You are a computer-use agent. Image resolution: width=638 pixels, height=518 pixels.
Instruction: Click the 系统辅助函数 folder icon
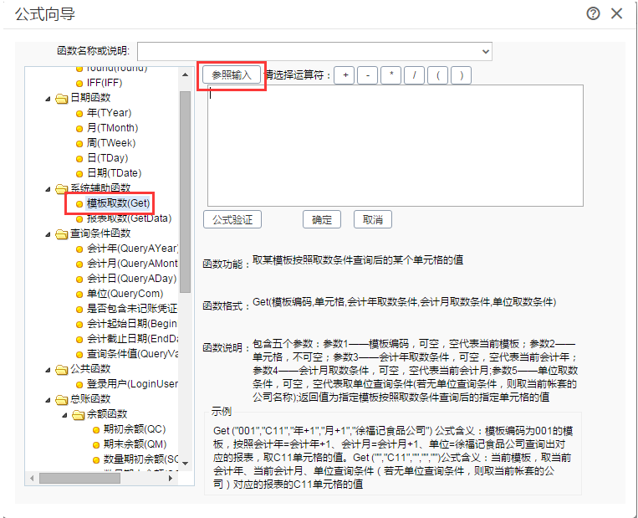click(x=61, y=188)
